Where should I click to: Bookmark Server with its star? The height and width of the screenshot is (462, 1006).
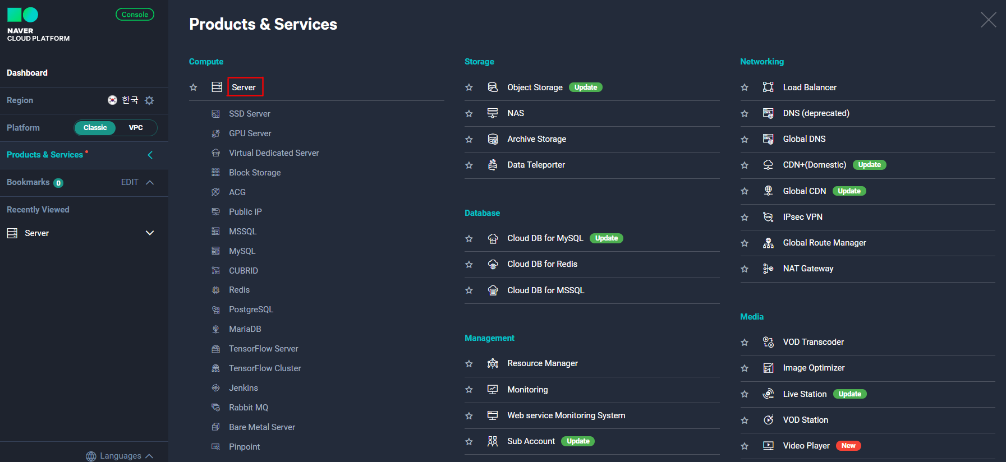194,87
